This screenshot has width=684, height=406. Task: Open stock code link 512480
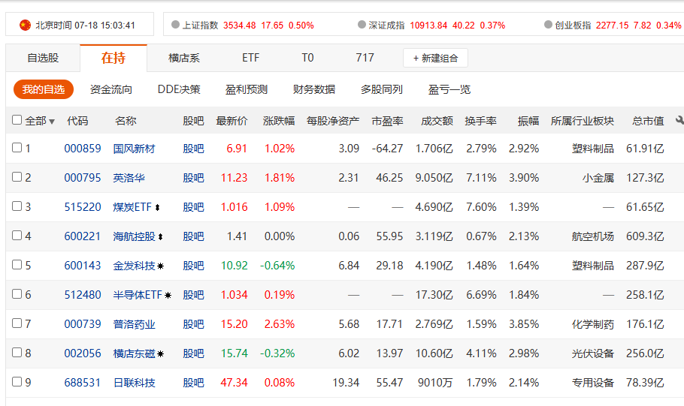tap(83, 295)
